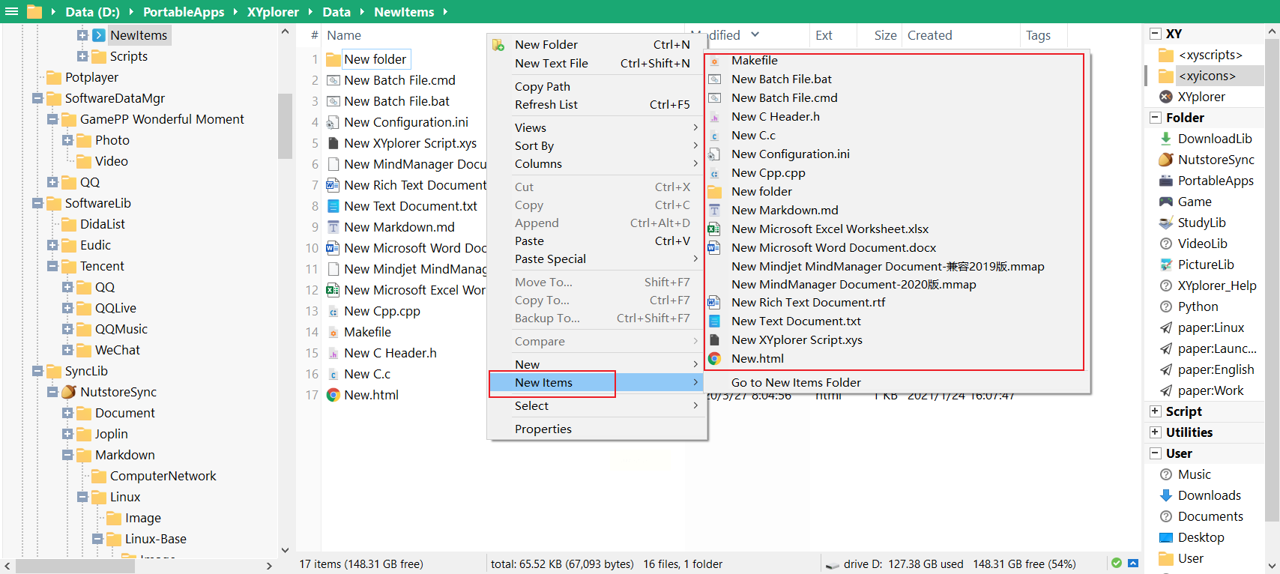The image size is (1280, 574).
Task: Click the PortableApps breadcrumb in address bar
Action: coord(184,12)
